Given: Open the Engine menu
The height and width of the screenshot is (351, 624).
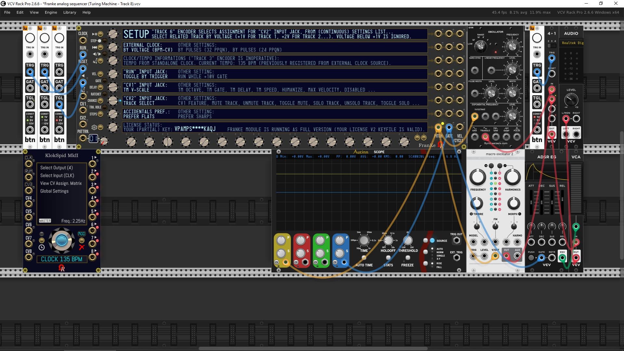Looking at the screenshot, I should [51, 12].
